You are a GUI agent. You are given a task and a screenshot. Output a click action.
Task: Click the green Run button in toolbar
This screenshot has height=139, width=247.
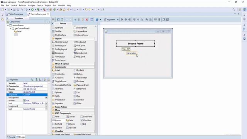pos(32,10)
